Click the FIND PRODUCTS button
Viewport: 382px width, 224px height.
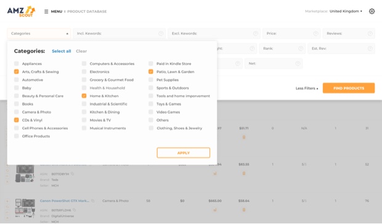349,88
